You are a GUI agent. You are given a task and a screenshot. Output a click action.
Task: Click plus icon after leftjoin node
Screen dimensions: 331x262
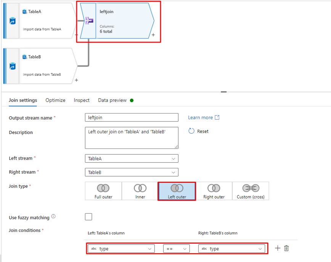click(153, 35)
